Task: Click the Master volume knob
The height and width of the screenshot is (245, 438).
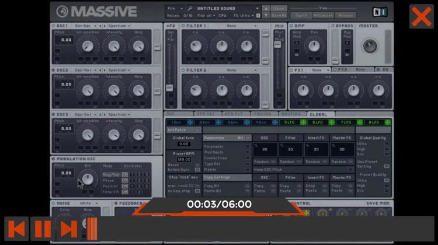Action: pos(370,46)
